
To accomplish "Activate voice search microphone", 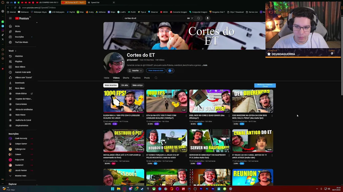I will [207, 18].
